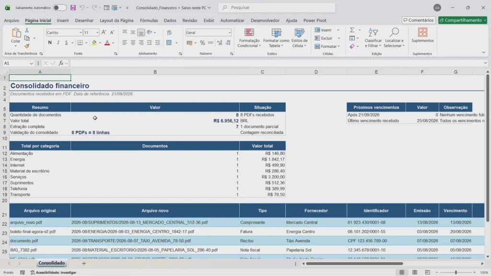Click the zoom slider handle
Viewport: 491px width, 276px height.
coord(456,273)
